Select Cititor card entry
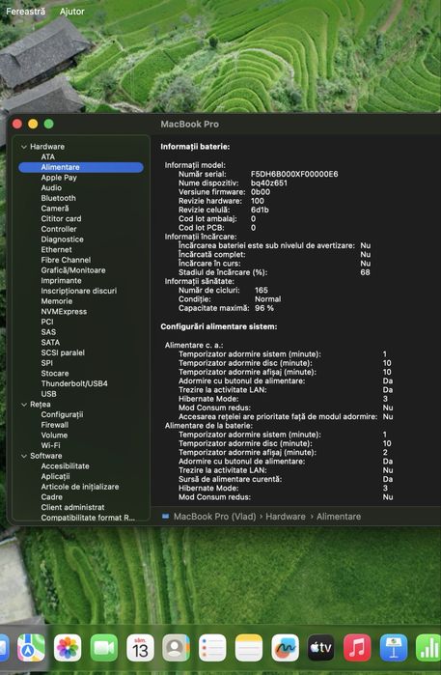441x675 pixels. point(61,218)
